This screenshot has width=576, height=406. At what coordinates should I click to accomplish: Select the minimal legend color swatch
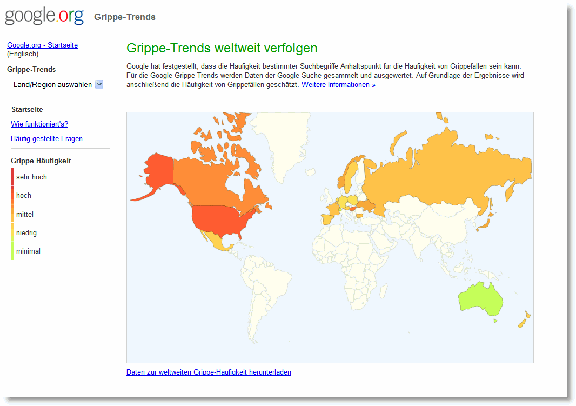point(12,251)
